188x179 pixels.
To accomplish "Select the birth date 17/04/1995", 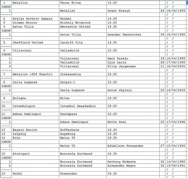I will point(176,62).
